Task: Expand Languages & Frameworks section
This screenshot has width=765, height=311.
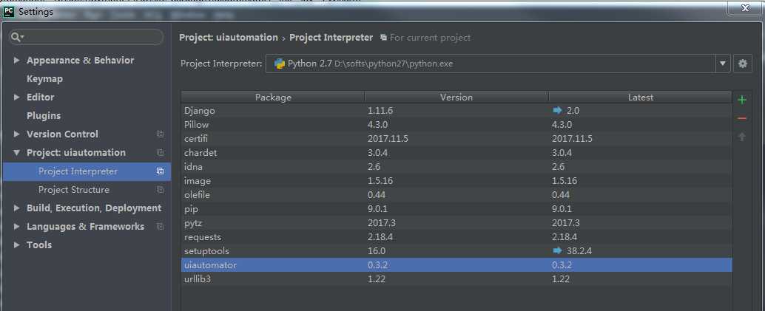Action: (17, 227)
